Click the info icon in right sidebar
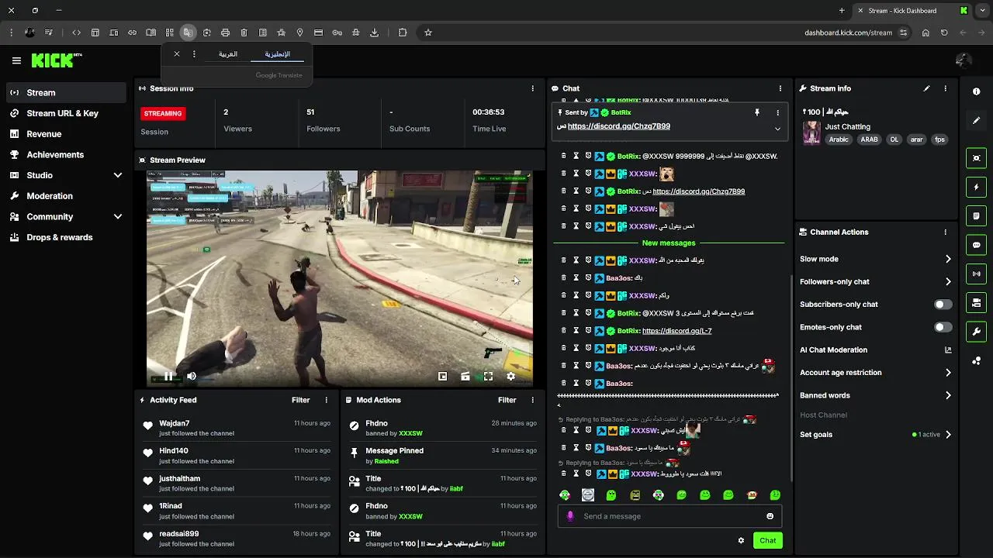 click(977, 91)
